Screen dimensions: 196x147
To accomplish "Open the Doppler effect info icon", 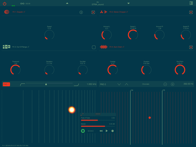I will click(81, 12).
